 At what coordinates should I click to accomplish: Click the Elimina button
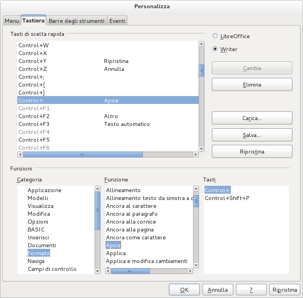(x=252, y=85)
